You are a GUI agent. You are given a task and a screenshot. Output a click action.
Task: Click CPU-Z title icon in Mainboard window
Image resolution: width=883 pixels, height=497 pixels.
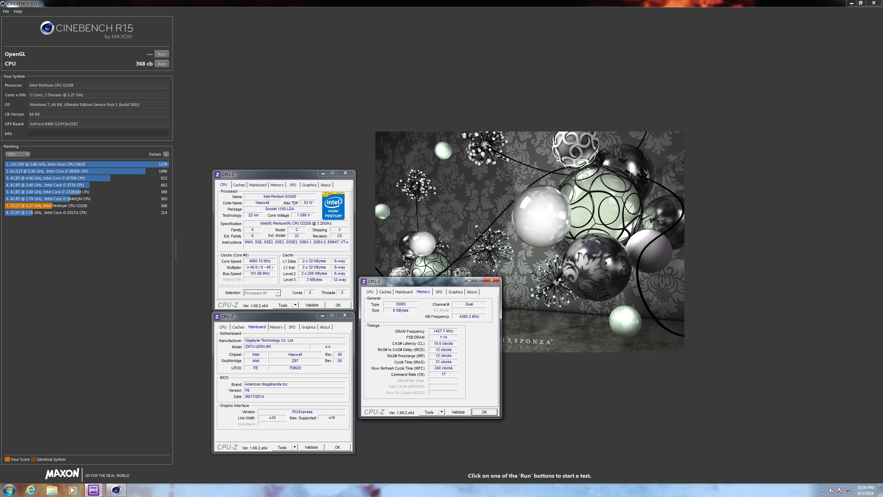[x=217, y=317]
